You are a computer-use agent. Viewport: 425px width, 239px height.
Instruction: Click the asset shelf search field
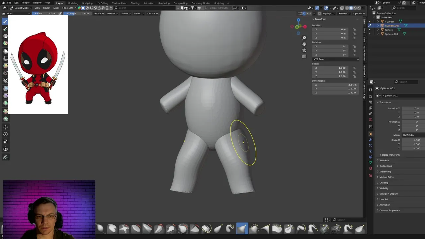point(349,220)
